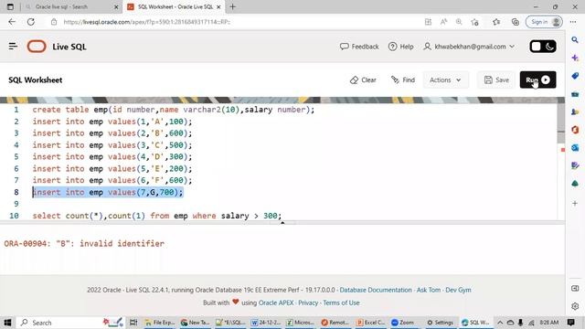Run the SQL worksheet
585x329 pixels.
(537, 80)
